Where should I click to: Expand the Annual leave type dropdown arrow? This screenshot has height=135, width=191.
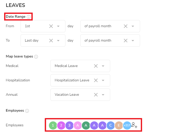(x=103, y=95)
